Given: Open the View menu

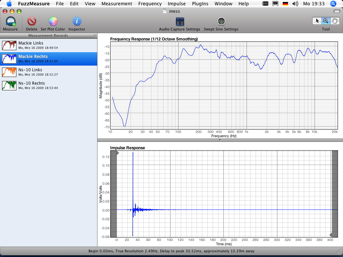Looking at the screenshot, I should click(x=90, y=4).
